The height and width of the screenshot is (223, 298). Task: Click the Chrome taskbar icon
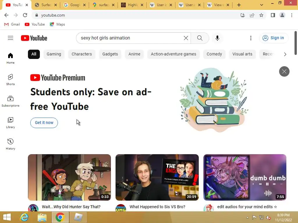click(x=60, y=217)
